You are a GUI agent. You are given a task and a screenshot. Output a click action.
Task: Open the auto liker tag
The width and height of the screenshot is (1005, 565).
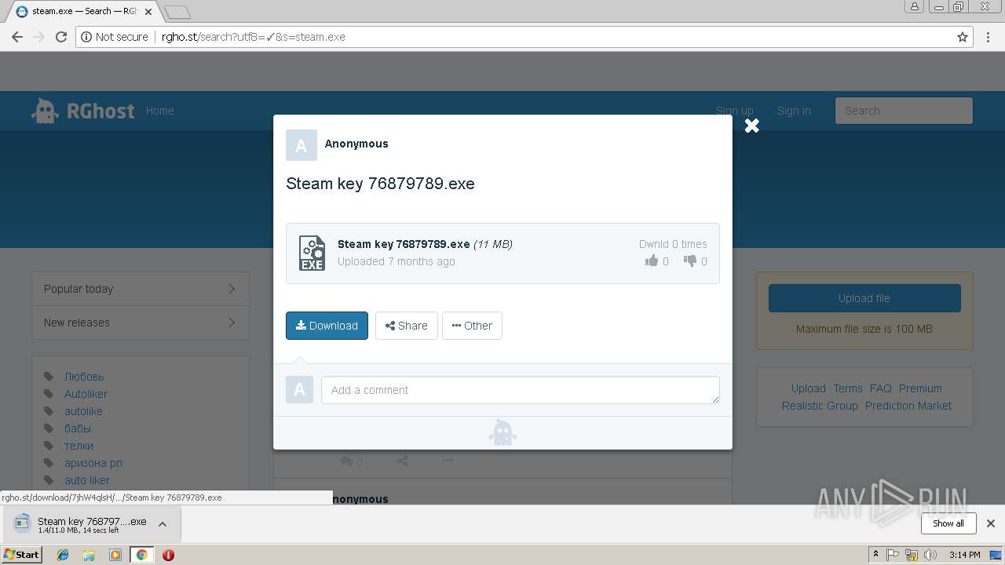87,480
